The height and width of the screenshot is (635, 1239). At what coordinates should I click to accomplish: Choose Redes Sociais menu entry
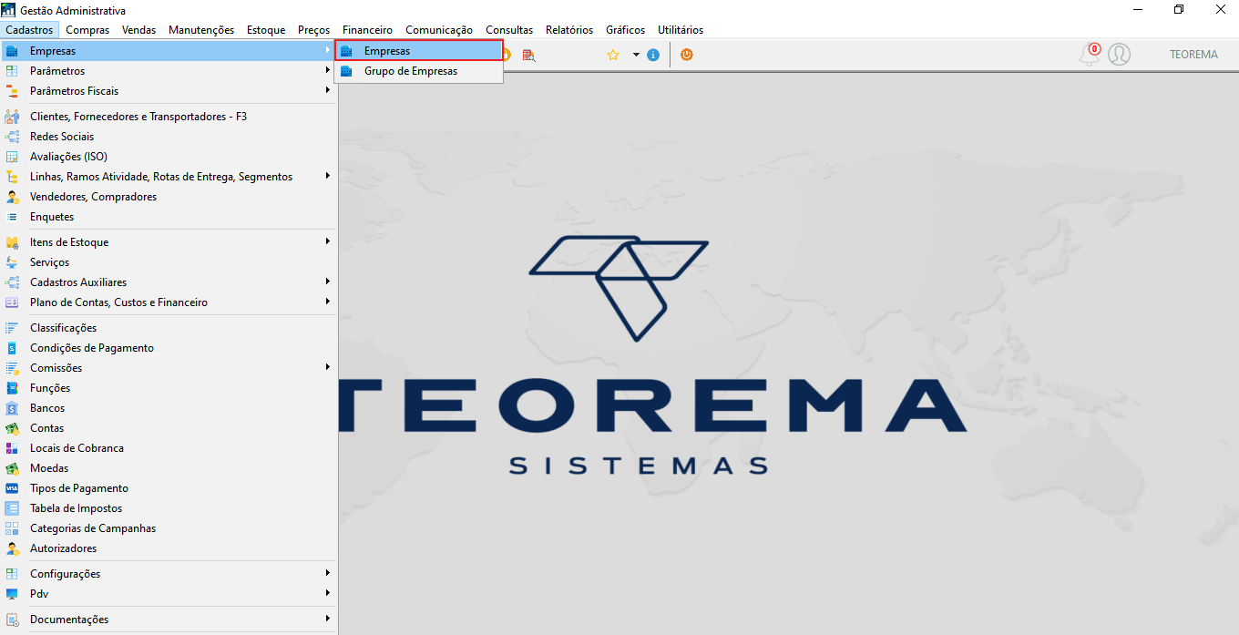pyautogui.click(x=169, y=137)
